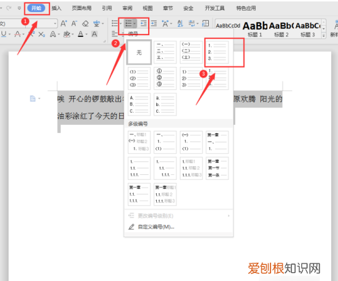Image resolution: width=338 pixels, height=281 pixels.
Task: Select the 标题 3 style
Action: pyautogui.click(x=308, y=29)
